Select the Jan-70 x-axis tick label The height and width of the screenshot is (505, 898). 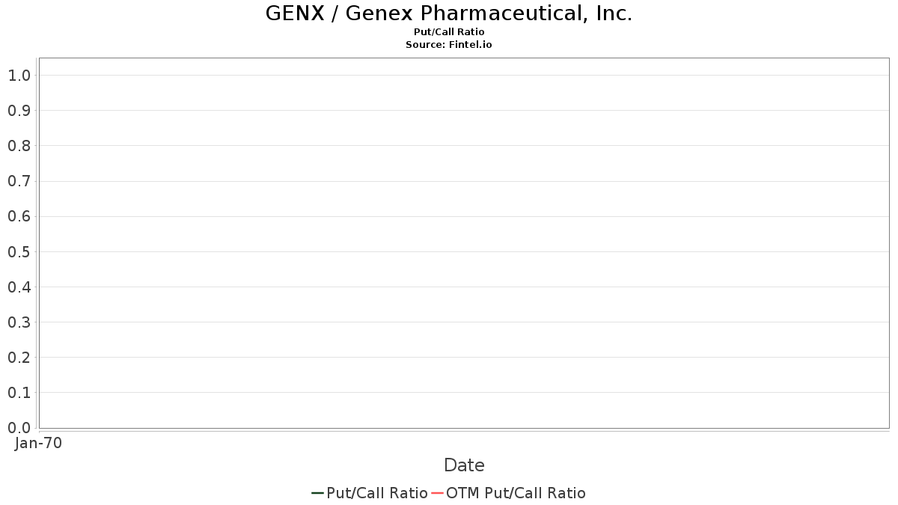tap(38, 443)
